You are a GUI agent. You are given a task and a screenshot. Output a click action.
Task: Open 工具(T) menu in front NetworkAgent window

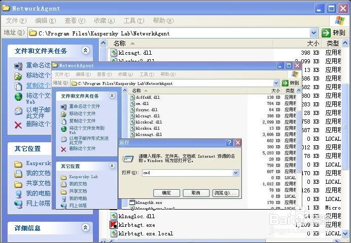pos(147,74)
